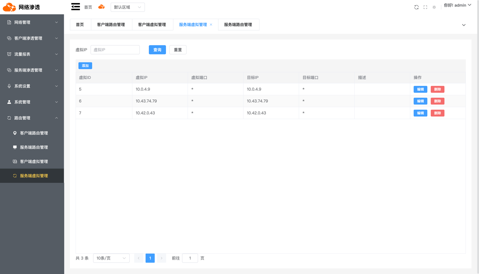Switch to the 服务端路由管理 tab
The height and width of the screenshot is (274, 479).
238,24
